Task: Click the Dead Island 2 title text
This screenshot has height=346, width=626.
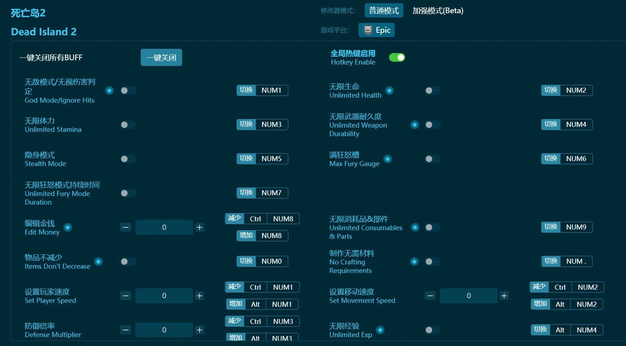Action: 44,32
